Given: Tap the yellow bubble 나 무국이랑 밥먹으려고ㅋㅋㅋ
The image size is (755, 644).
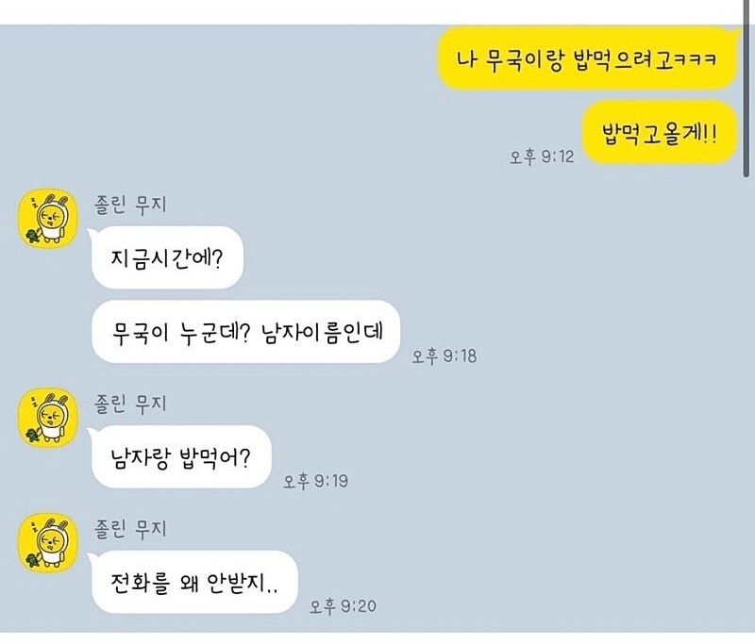Looking at the screenshot, I should pos(587,58).
